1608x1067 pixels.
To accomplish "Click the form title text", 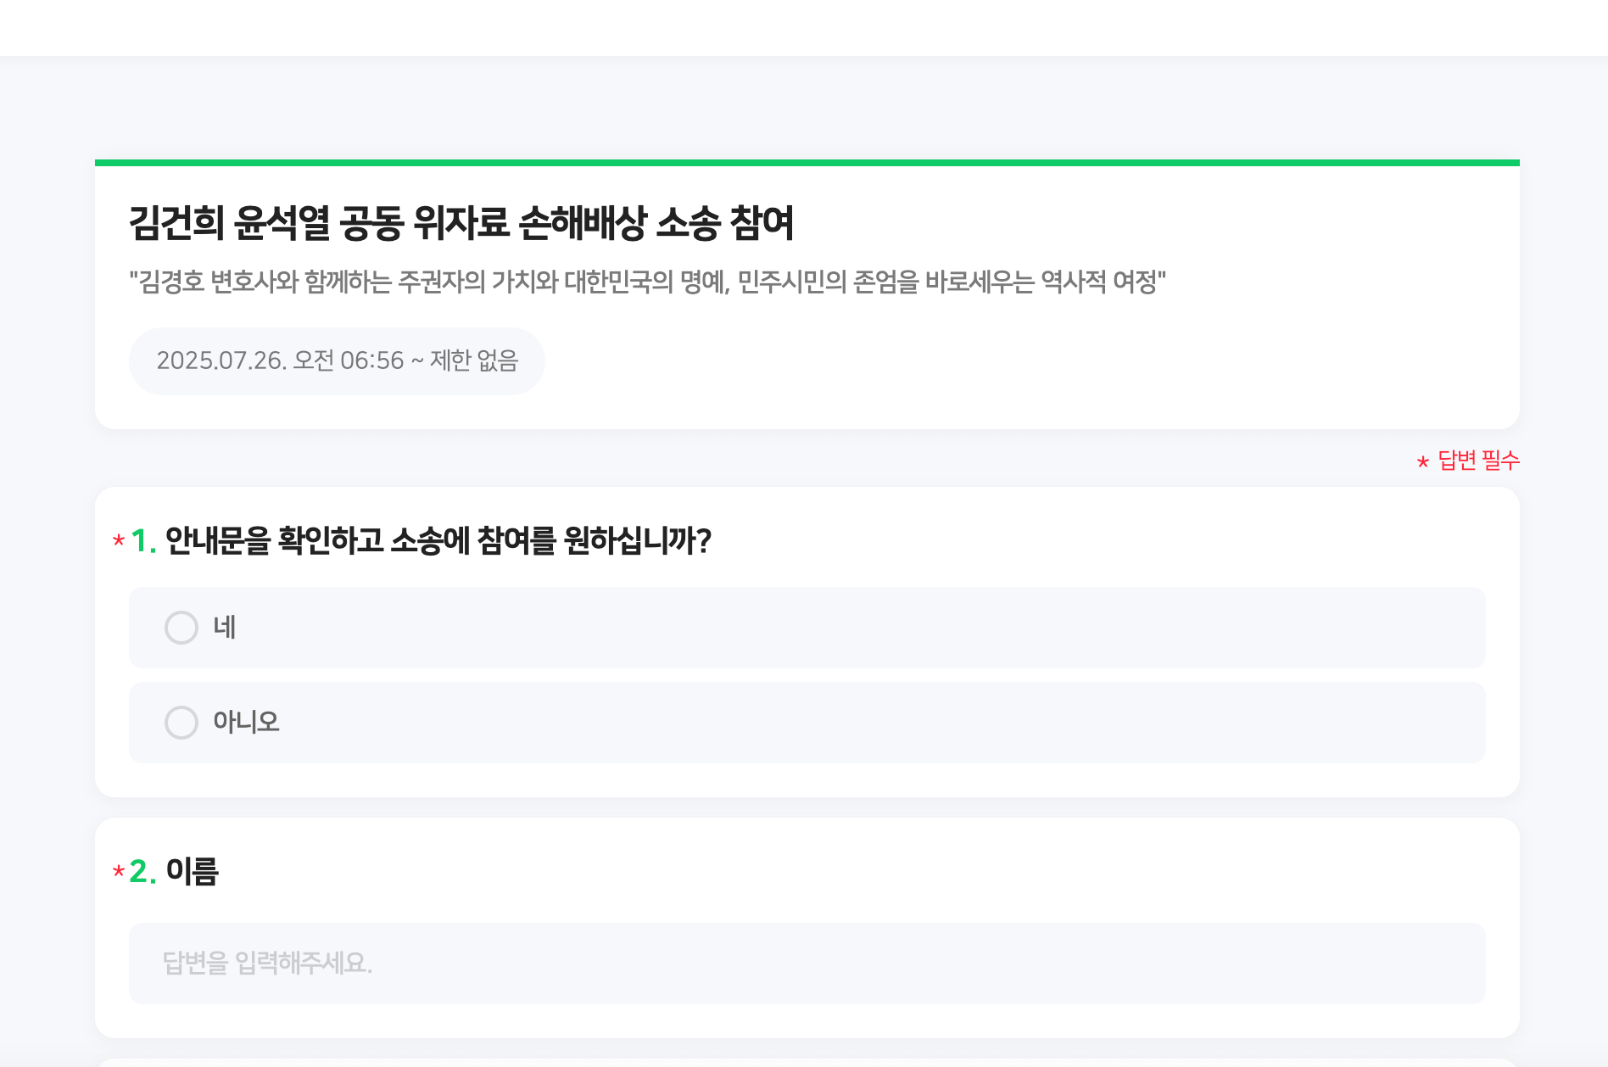I will [x=465, y=221].
